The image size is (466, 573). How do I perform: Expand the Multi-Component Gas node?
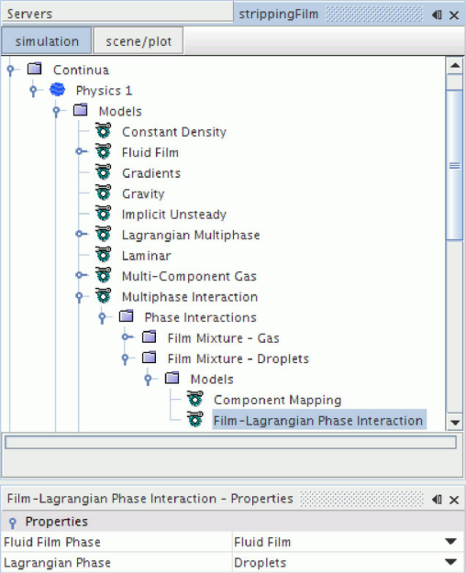point(81,275)
